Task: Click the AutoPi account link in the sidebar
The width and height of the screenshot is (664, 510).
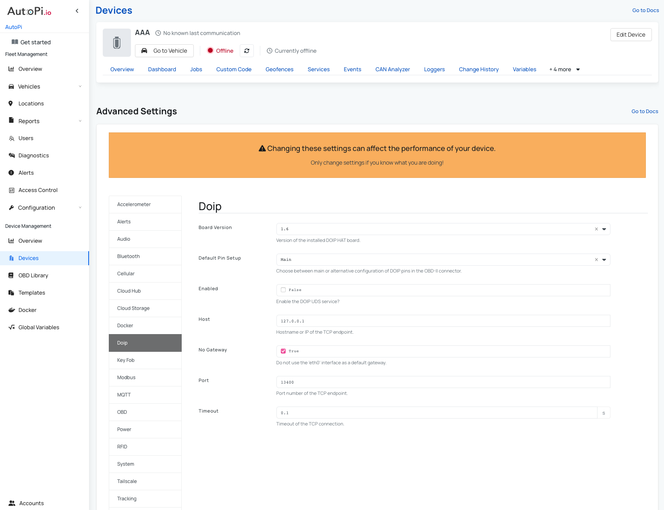Action: coord(14,27)
